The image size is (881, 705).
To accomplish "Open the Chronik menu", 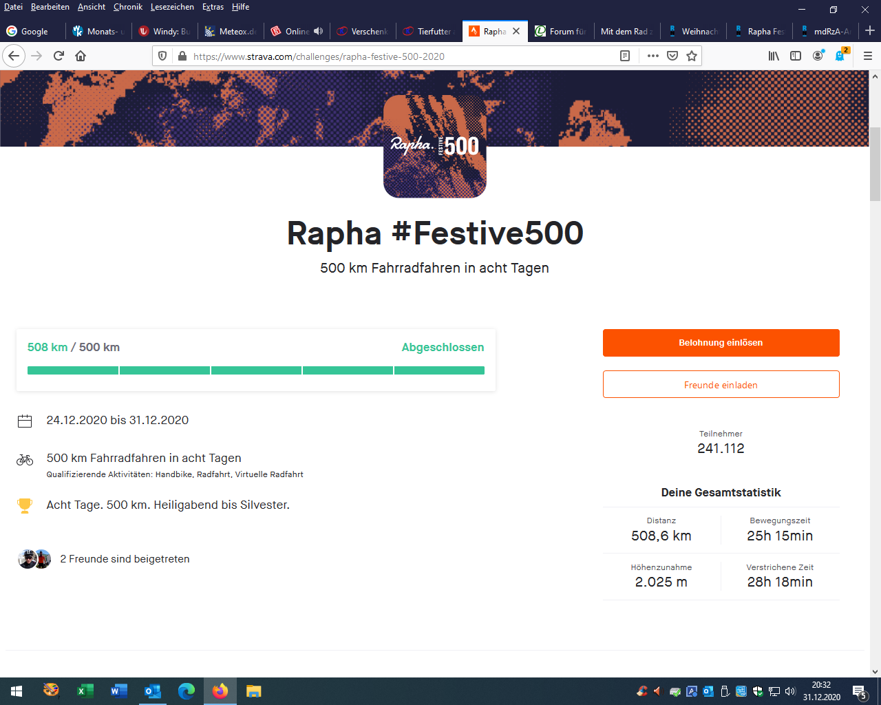I will (x=128, y=7).
